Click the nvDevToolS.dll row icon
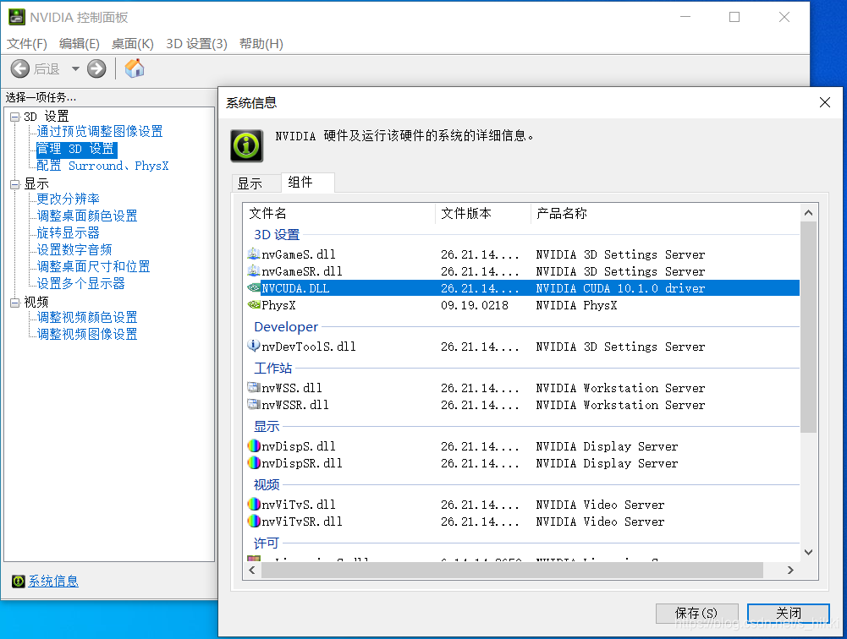Viewport: 847px width, 639px height. click(253, 346)
